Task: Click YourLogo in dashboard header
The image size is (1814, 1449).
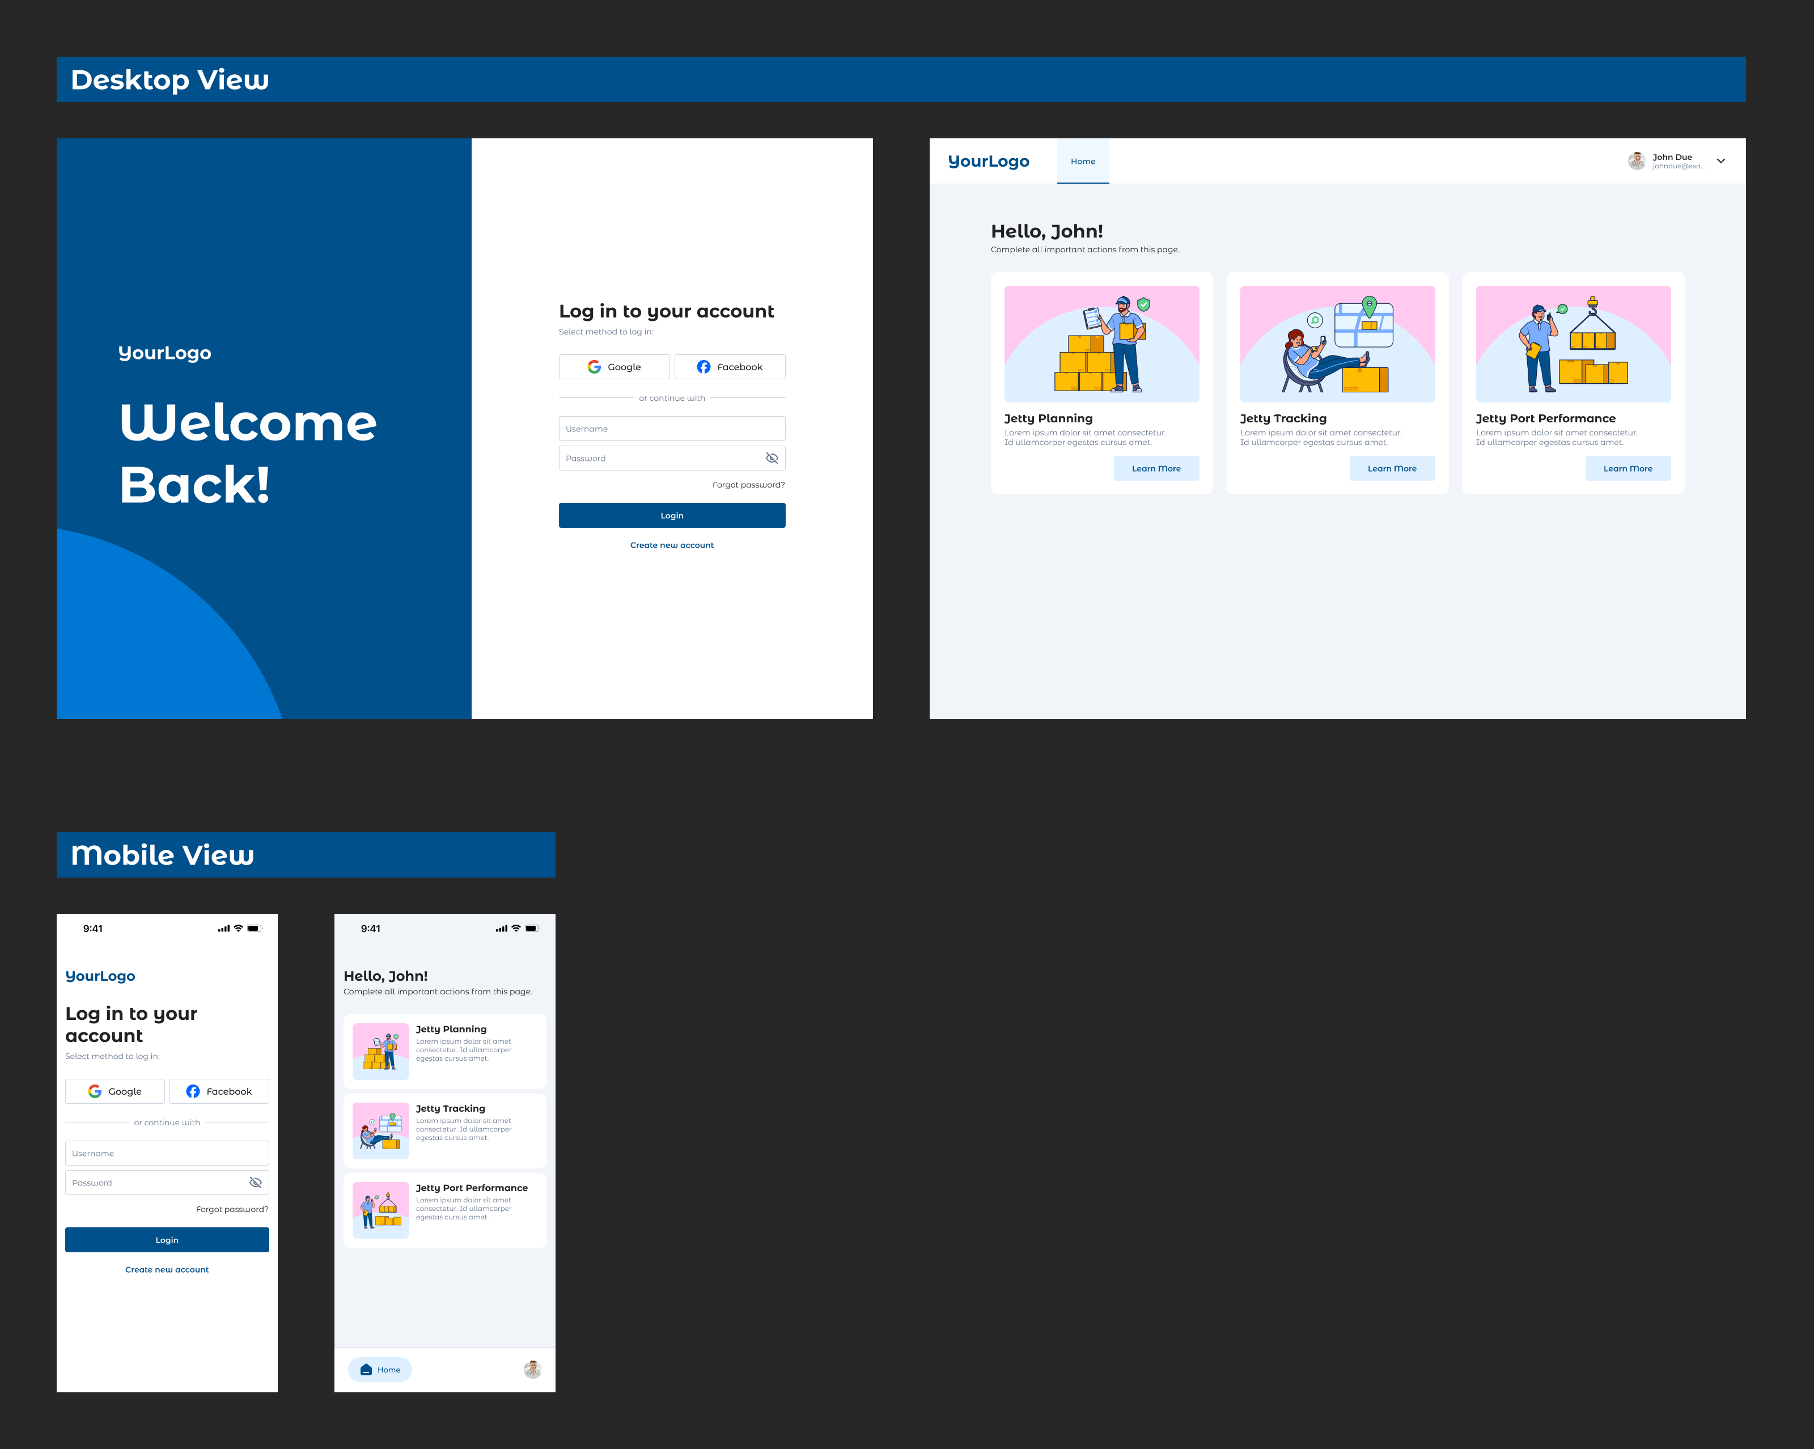Action: (989, 162)
